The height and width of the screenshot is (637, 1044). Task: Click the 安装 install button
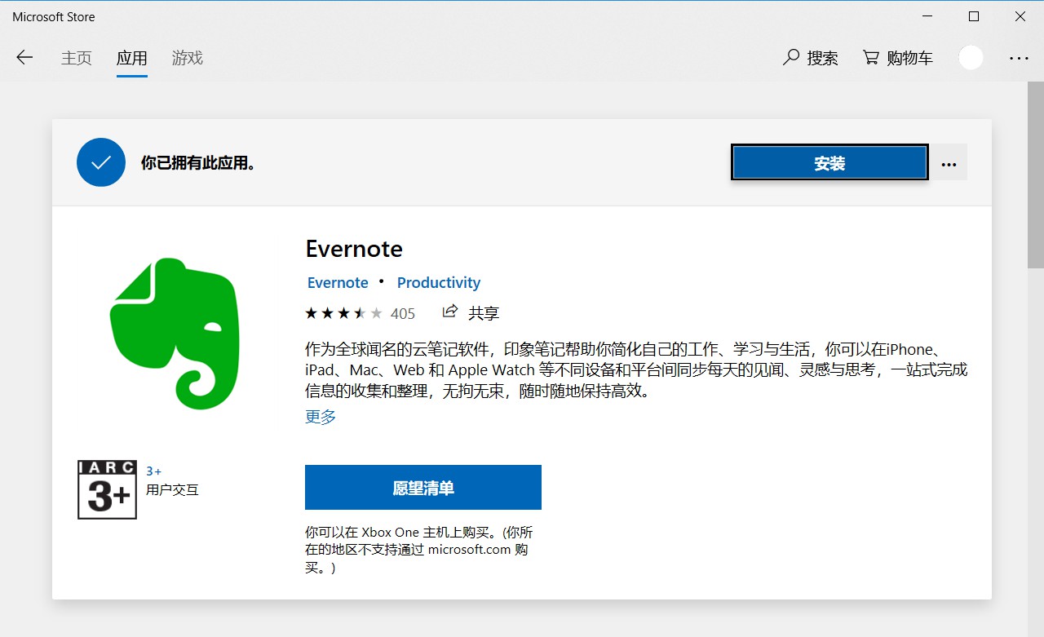tap(829, 163)
